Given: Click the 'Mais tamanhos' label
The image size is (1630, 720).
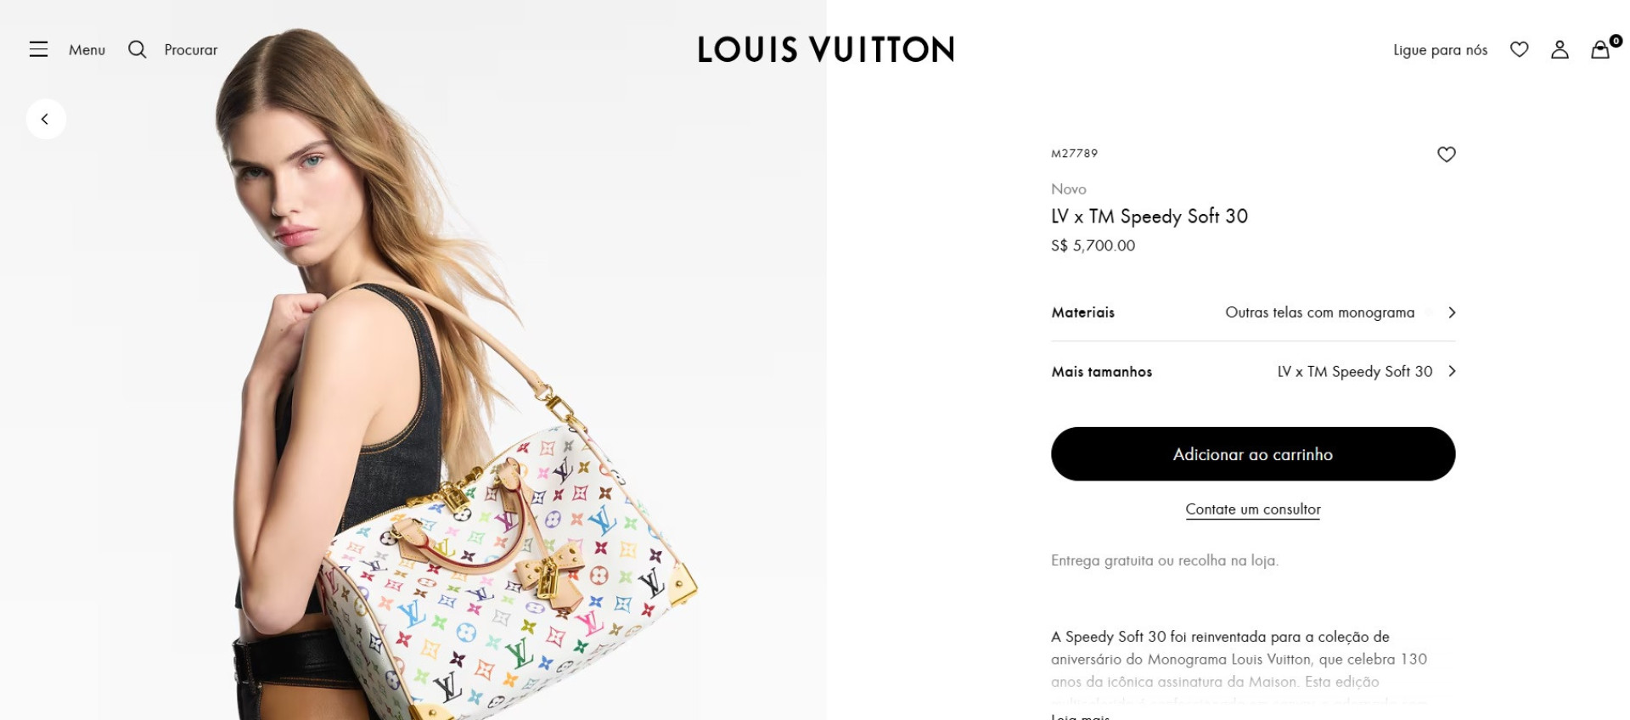Looking at the screenshot, I should [1101, 372].
